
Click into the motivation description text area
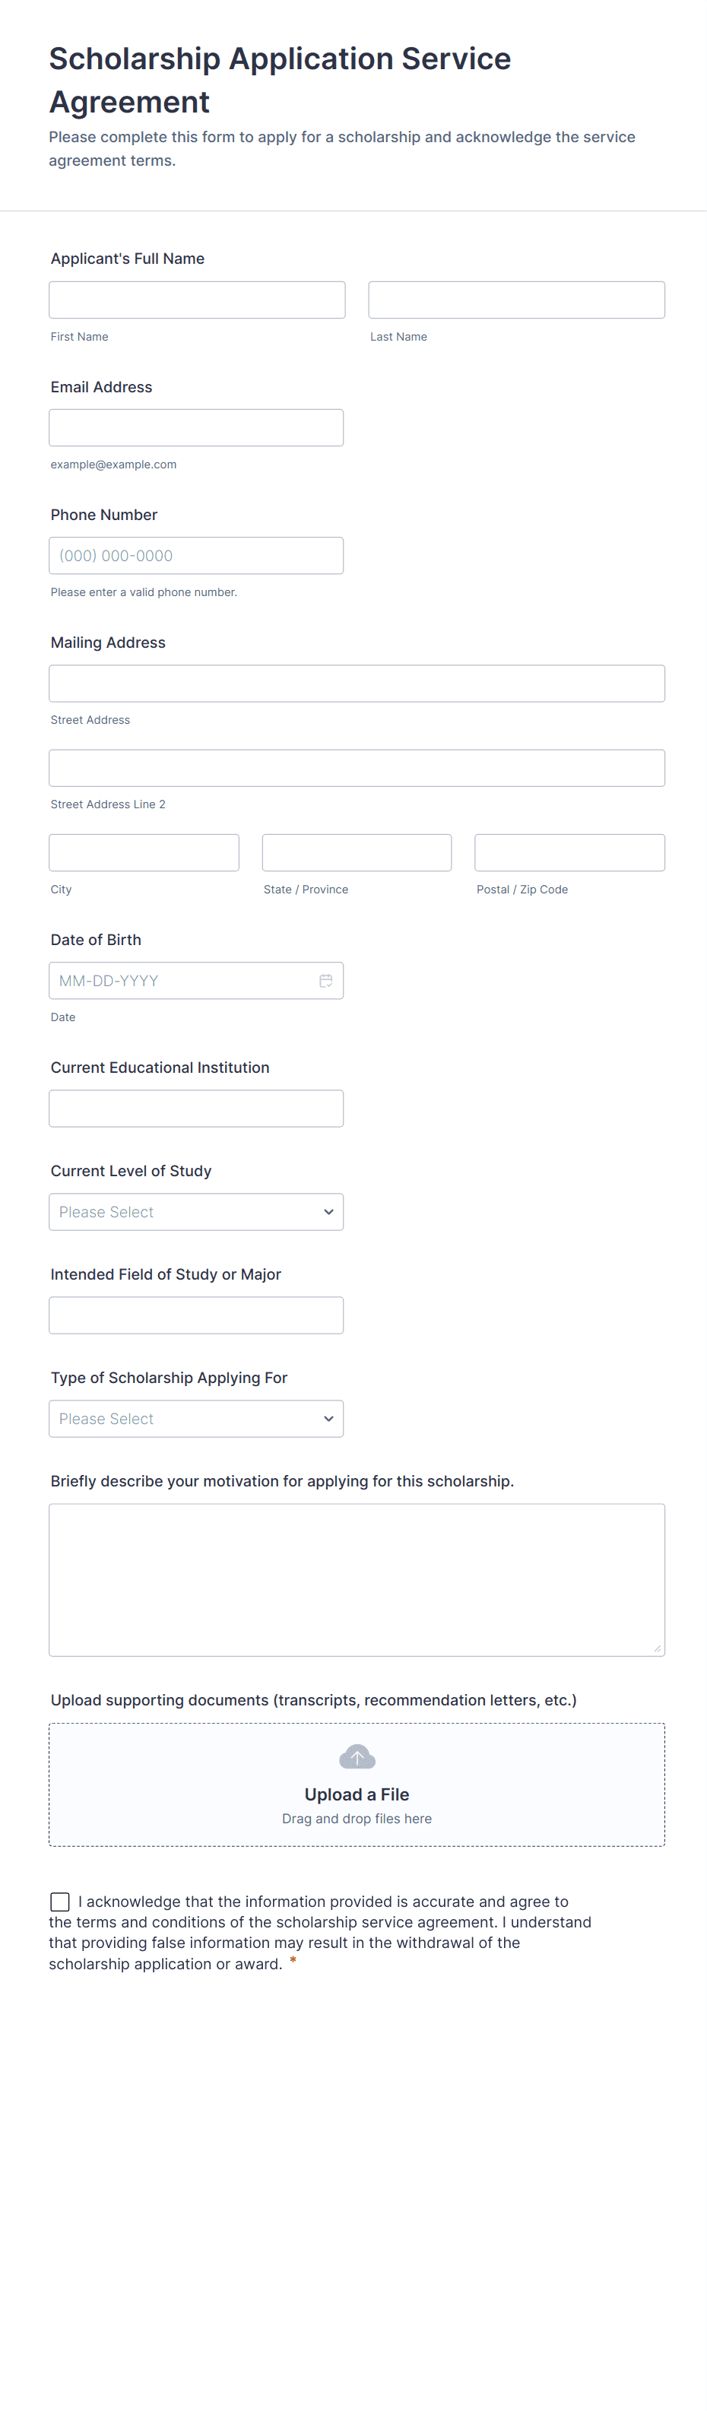tap(357, 1580)
